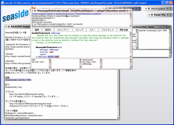Open the Read Me window menu icon
174x125 pixels.
pos(152,15)
